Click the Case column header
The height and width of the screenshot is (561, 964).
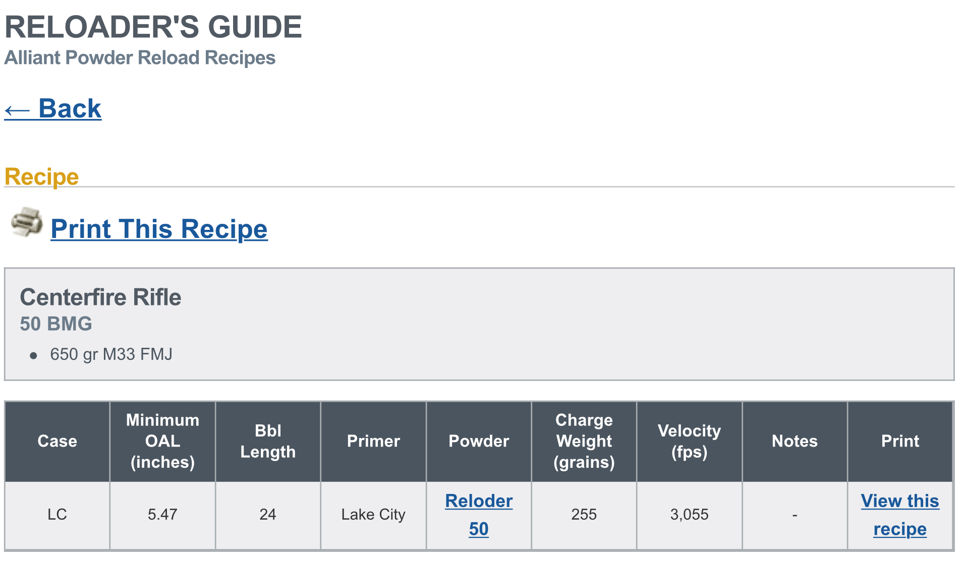pyautogui.click(x=57, y=441)
